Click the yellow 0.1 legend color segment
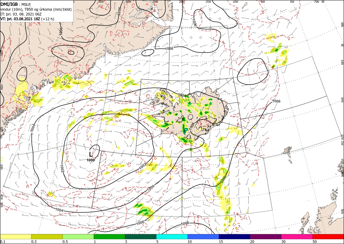This screenshot has height=244, width=344. click(x=15, y=236)
